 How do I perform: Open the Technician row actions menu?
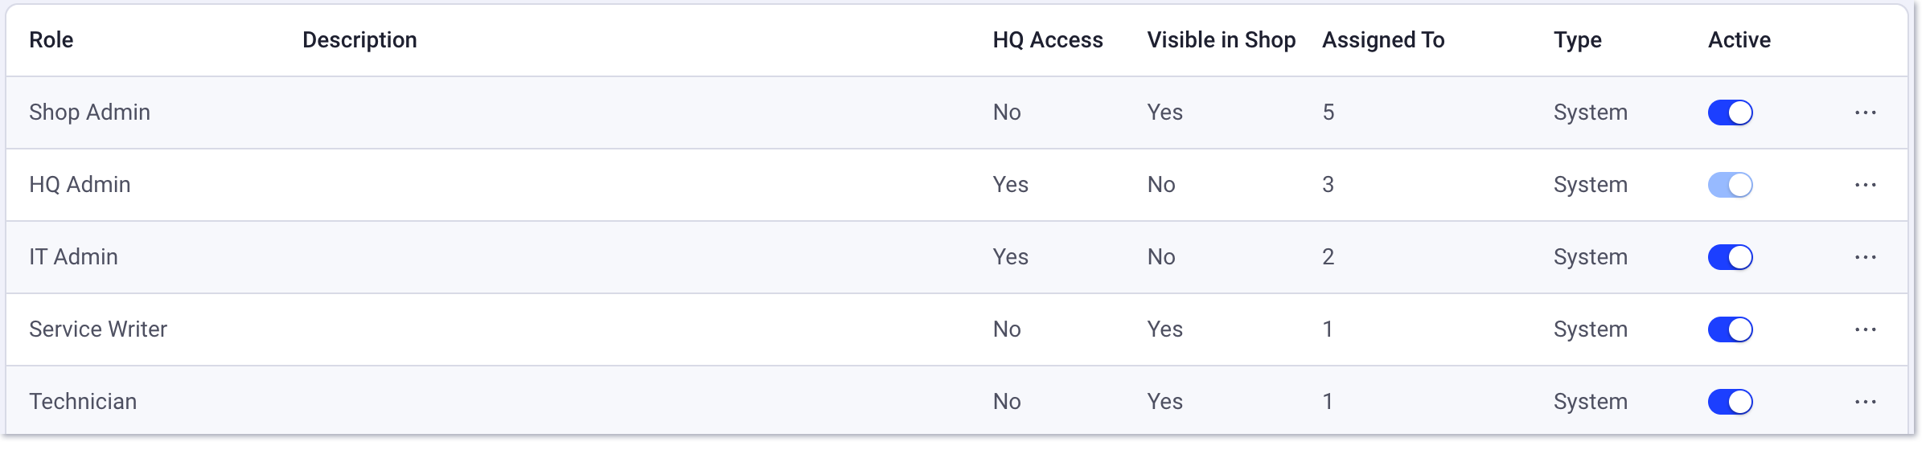pyautogui.click(x=1865, y=402)
